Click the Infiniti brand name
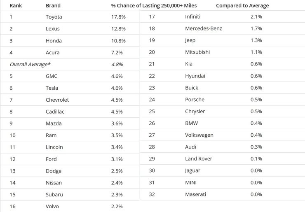305x212 pixels. coord(193,17)
